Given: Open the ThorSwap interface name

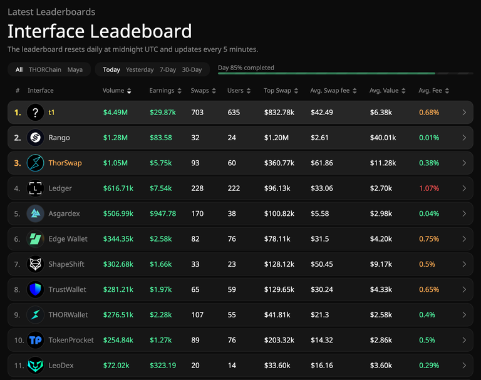Looking at the screenshot, I should tap(65, 163).
